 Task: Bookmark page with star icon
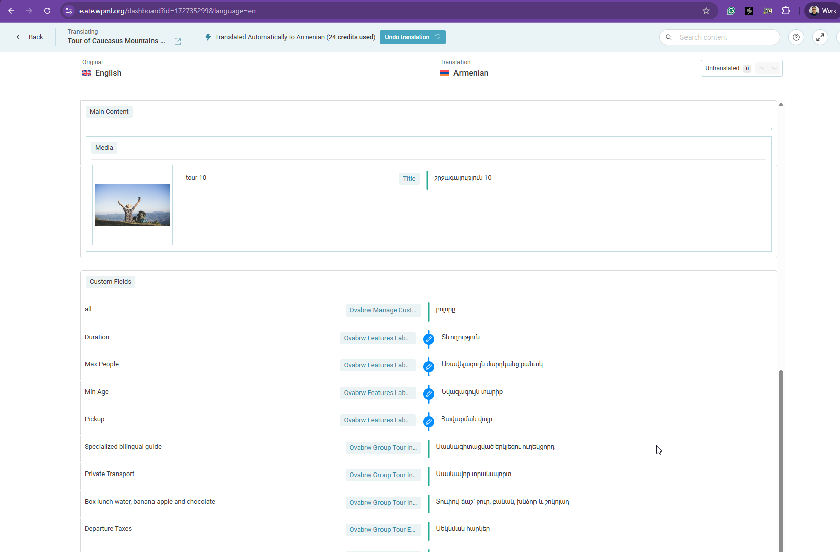[x=706, y=11]
